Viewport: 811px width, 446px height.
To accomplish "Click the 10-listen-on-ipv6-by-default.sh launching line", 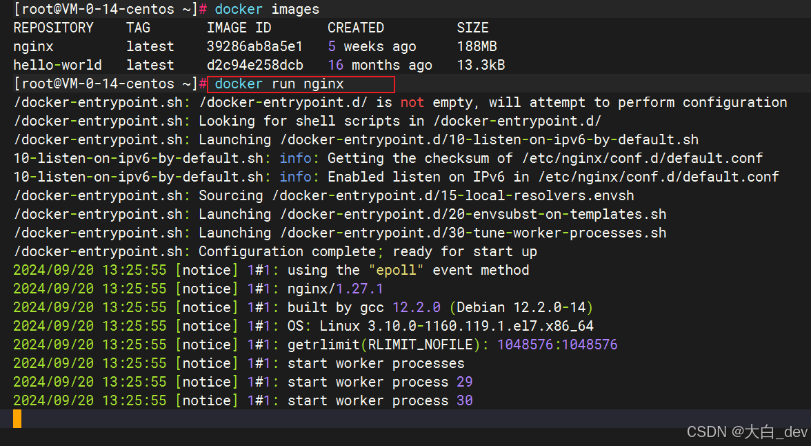I will point(356,140).
